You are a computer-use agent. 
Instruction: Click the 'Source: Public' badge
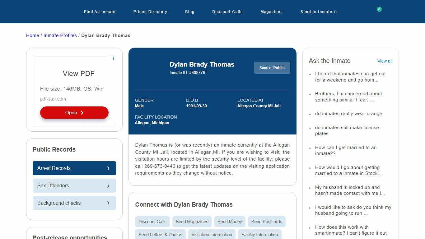click(x=272, y=68)
